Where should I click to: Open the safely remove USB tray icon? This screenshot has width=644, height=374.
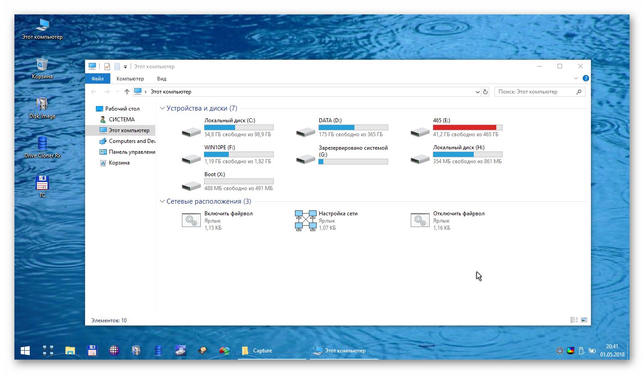(x=581, y=350)
